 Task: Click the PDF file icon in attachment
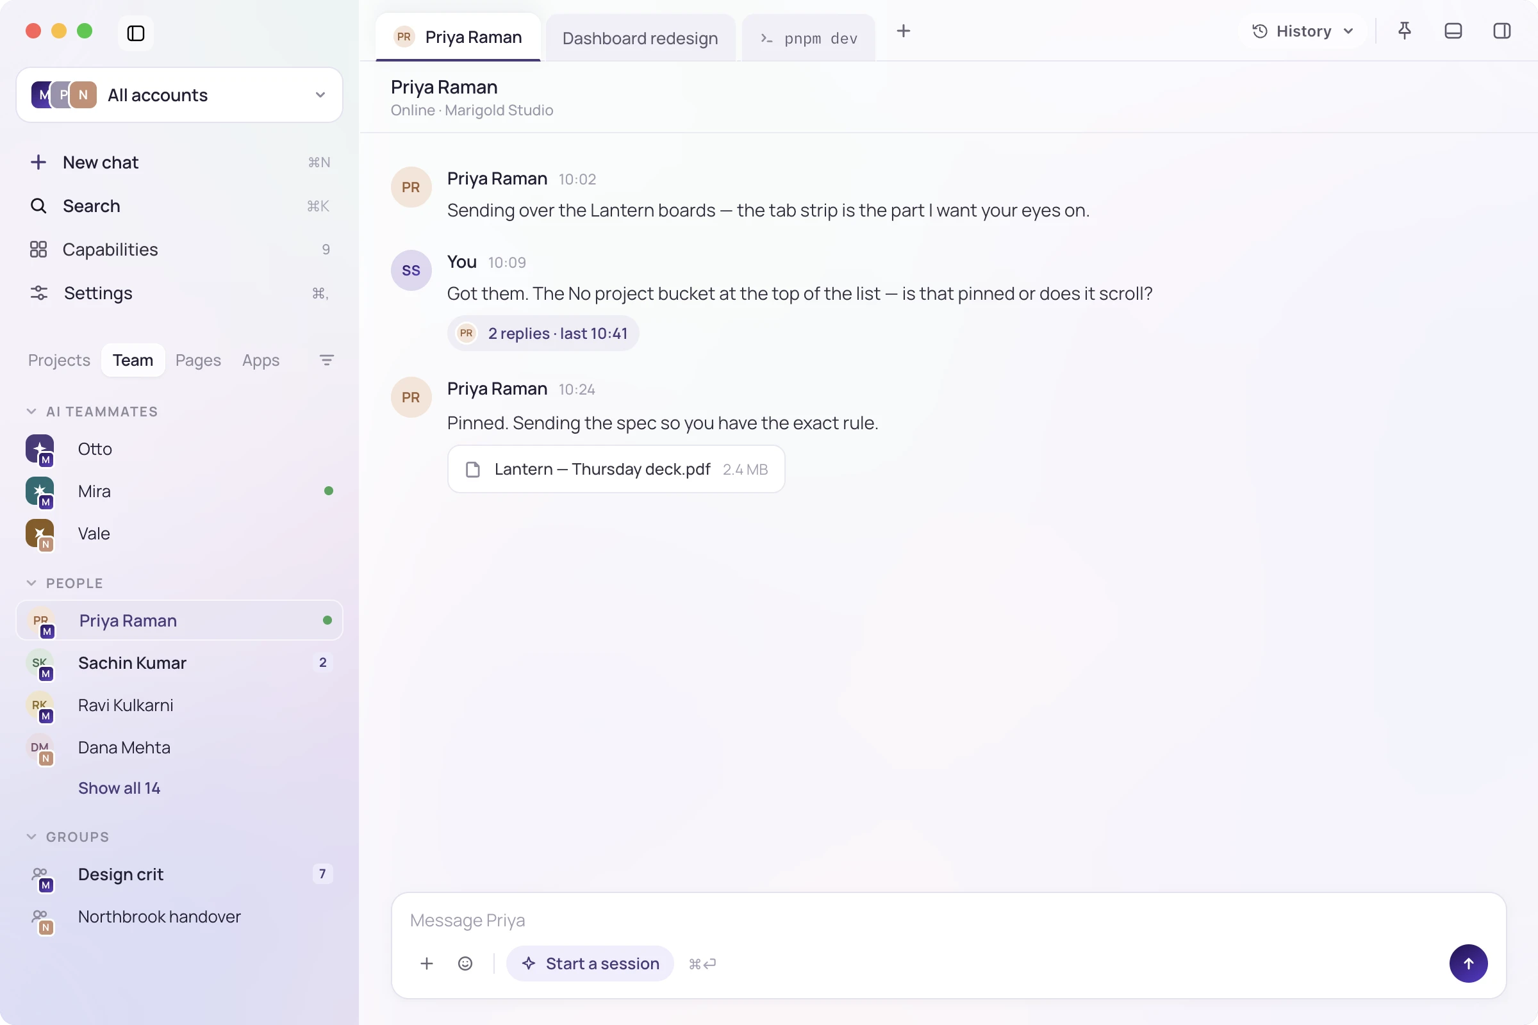(473, 470)
